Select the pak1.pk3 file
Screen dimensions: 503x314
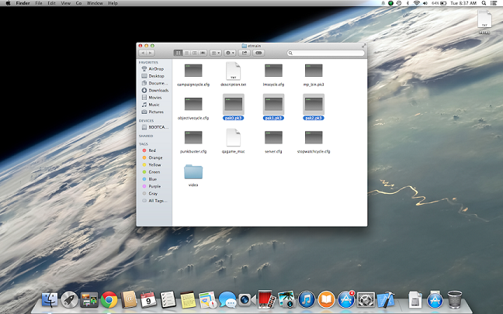(274, 107)
